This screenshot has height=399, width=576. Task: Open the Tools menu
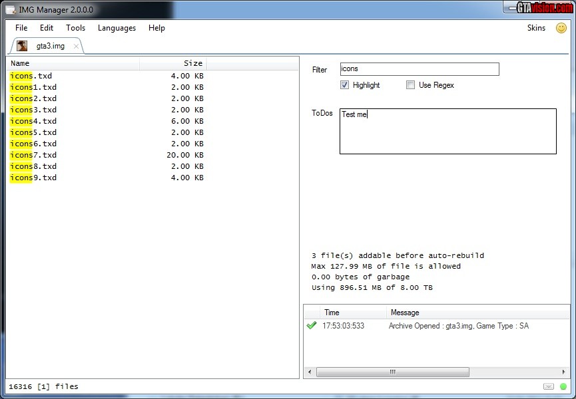tap(75, 28)
